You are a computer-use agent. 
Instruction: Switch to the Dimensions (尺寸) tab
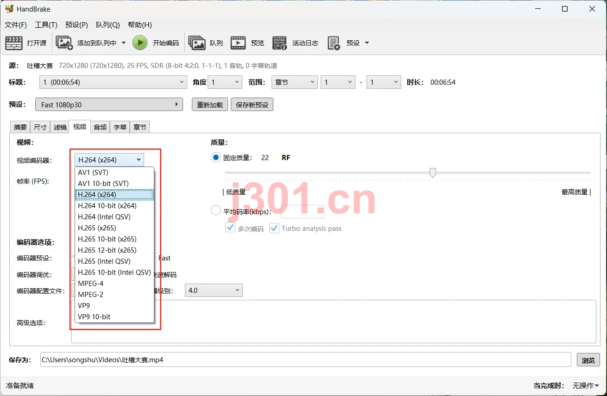coord(40,127)
